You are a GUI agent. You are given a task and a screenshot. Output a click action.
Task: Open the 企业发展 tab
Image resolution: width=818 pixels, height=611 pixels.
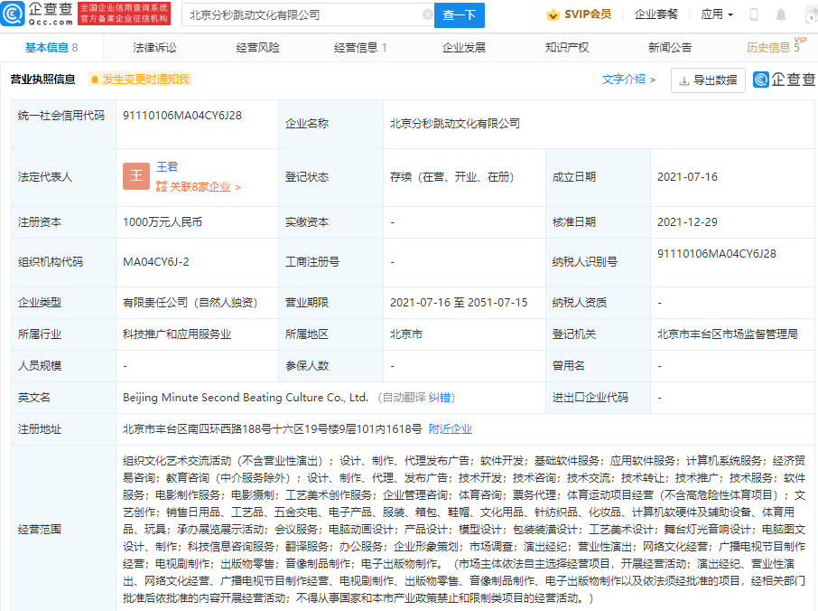(464, 48)
